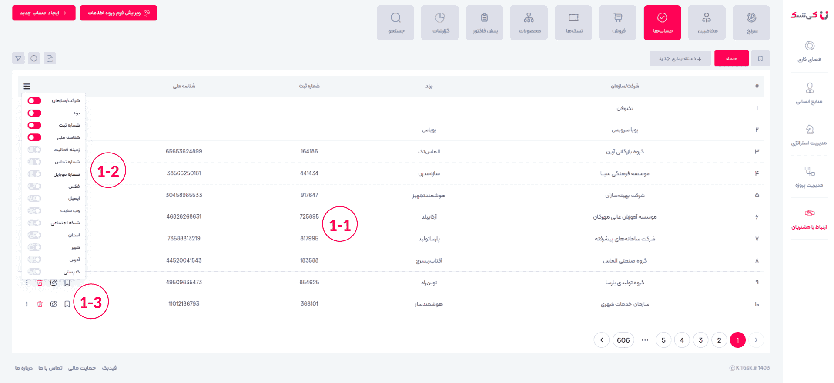
Task: Click the filter funnel icon above the table
Action: click(x=18, y=58)
